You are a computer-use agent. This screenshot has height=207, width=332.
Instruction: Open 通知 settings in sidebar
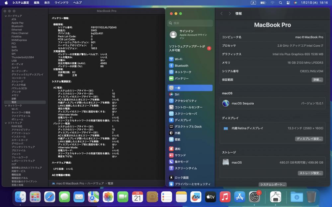(x=190, y=149)
